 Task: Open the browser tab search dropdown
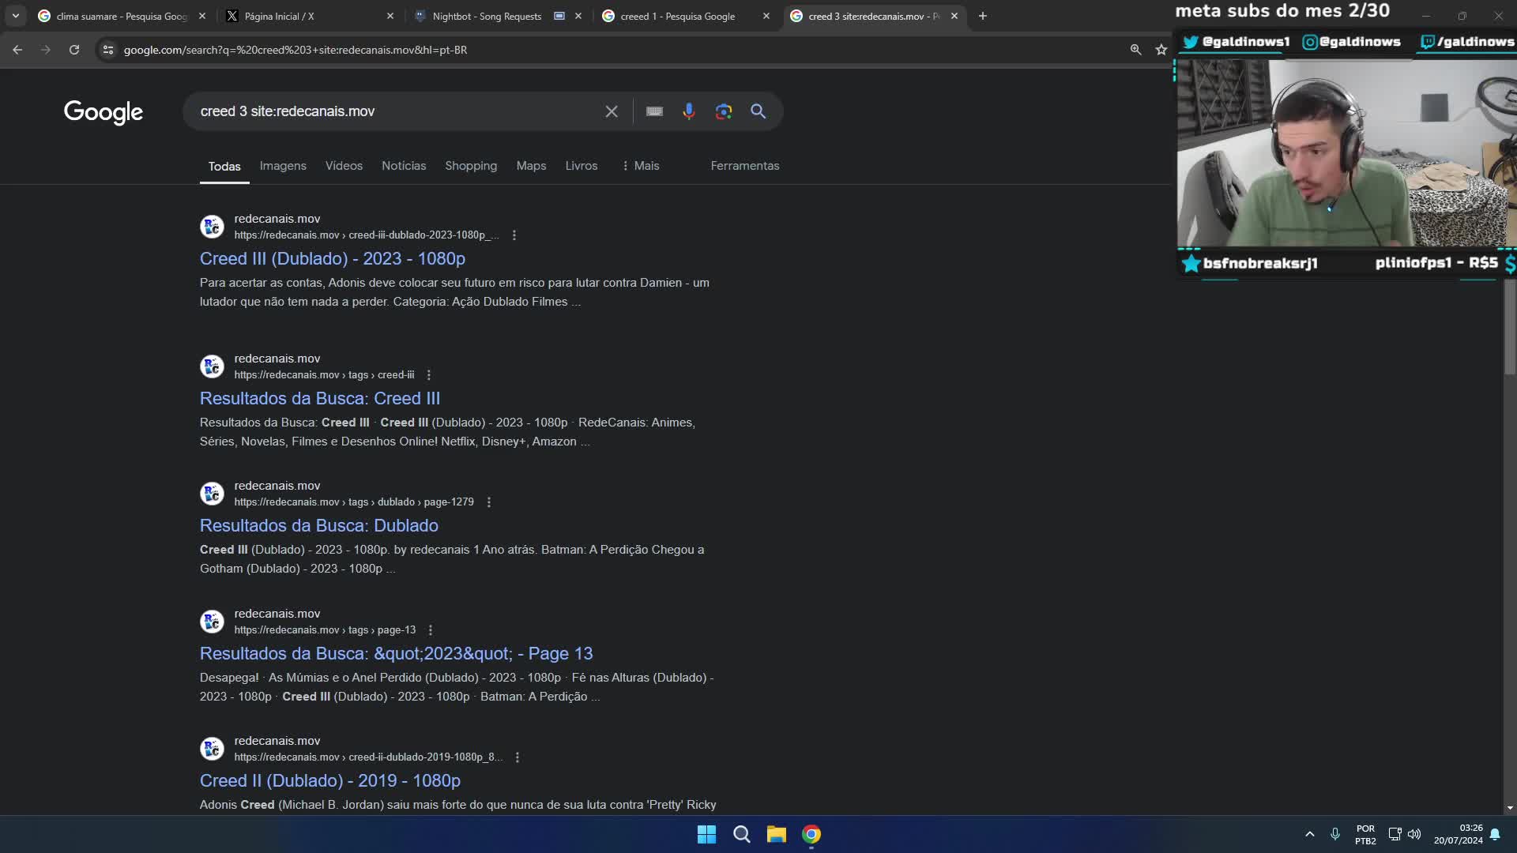pyautogui.click(x=16, y=16)
